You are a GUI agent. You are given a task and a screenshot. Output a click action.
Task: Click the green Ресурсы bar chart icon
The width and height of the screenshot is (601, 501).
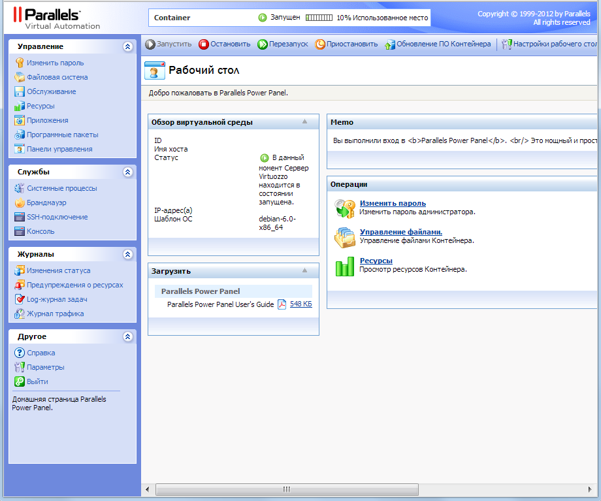(344, 266)
